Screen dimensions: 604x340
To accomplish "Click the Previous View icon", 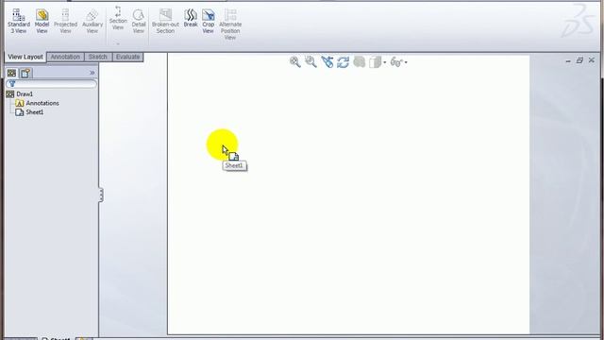I will (x=327, y=62).
